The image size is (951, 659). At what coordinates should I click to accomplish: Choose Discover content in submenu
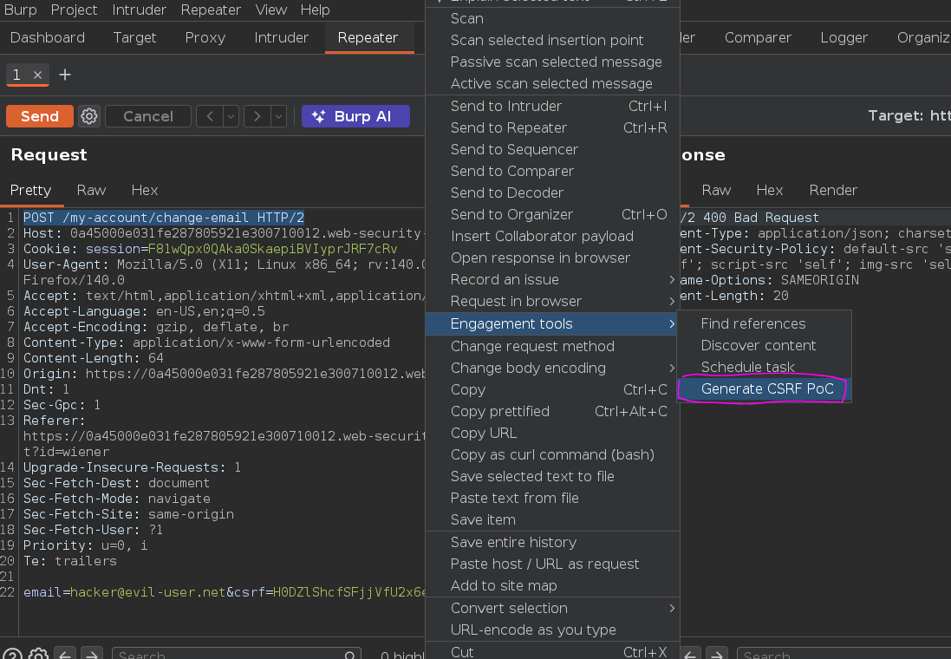(x=765, y=346)
